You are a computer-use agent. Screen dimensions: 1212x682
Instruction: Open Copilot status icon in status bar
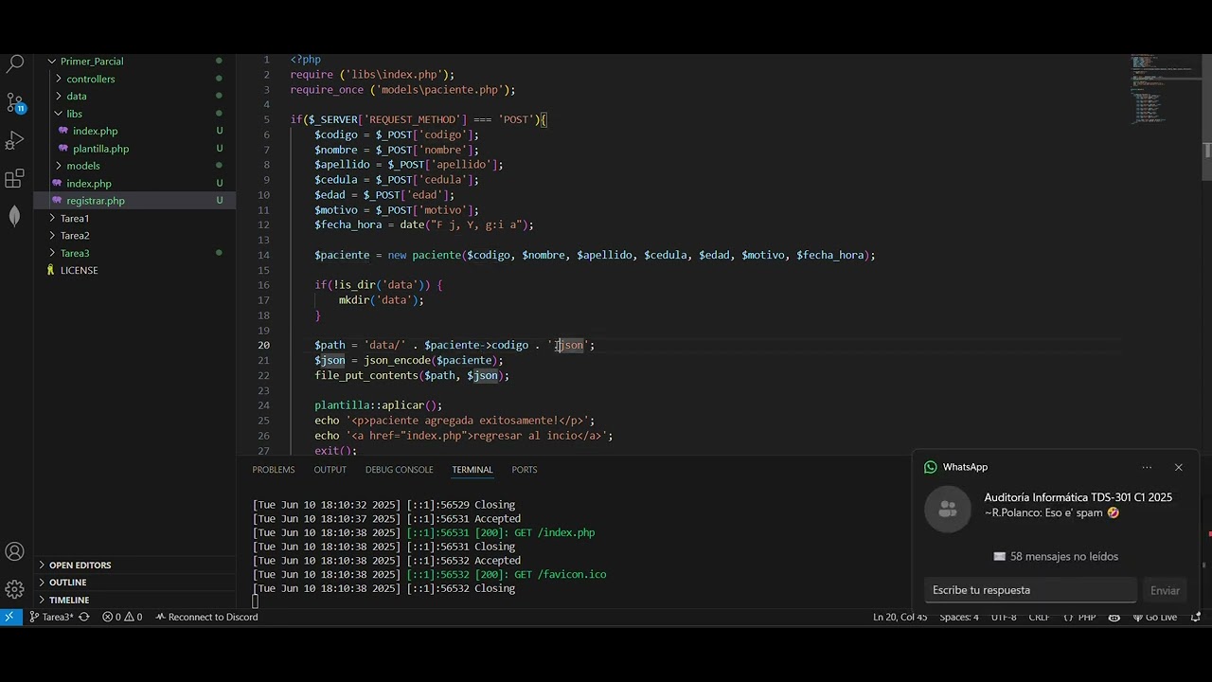(x=1114, y=617)
